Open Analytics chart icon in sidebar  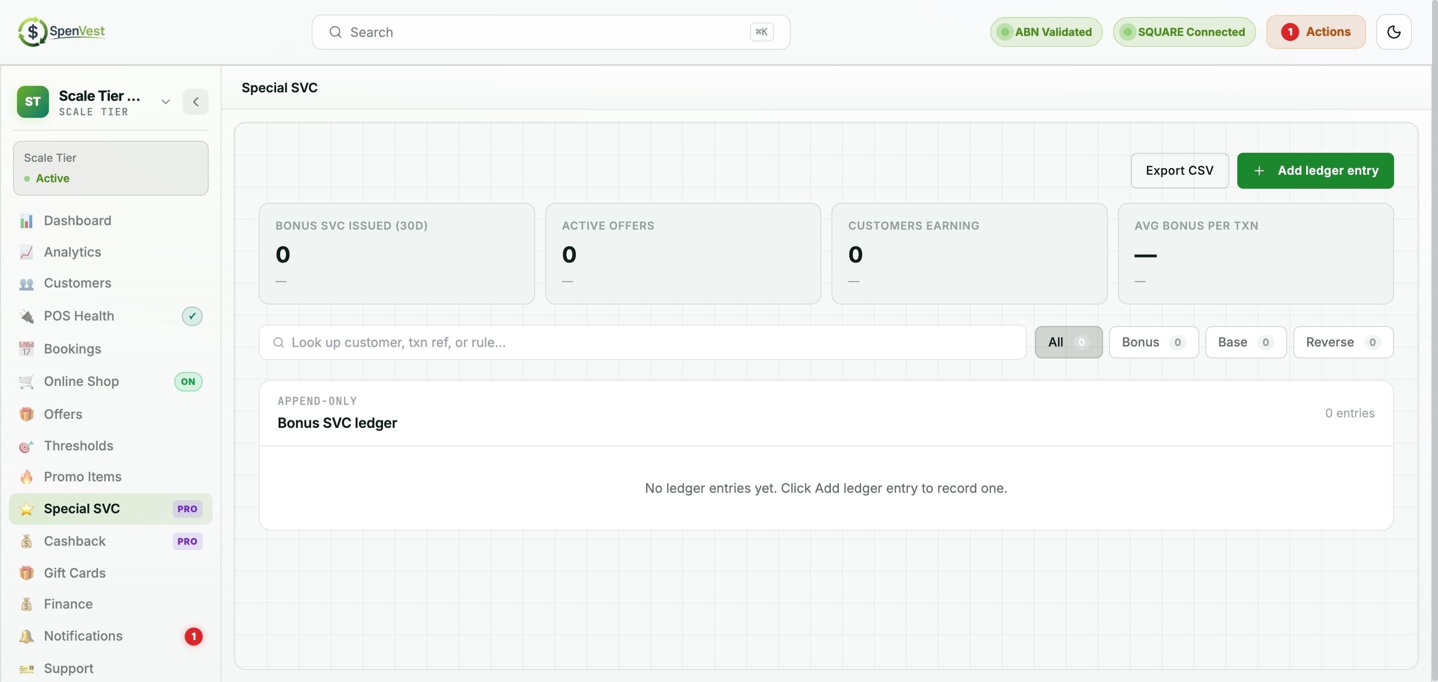[x=26, y=252]
